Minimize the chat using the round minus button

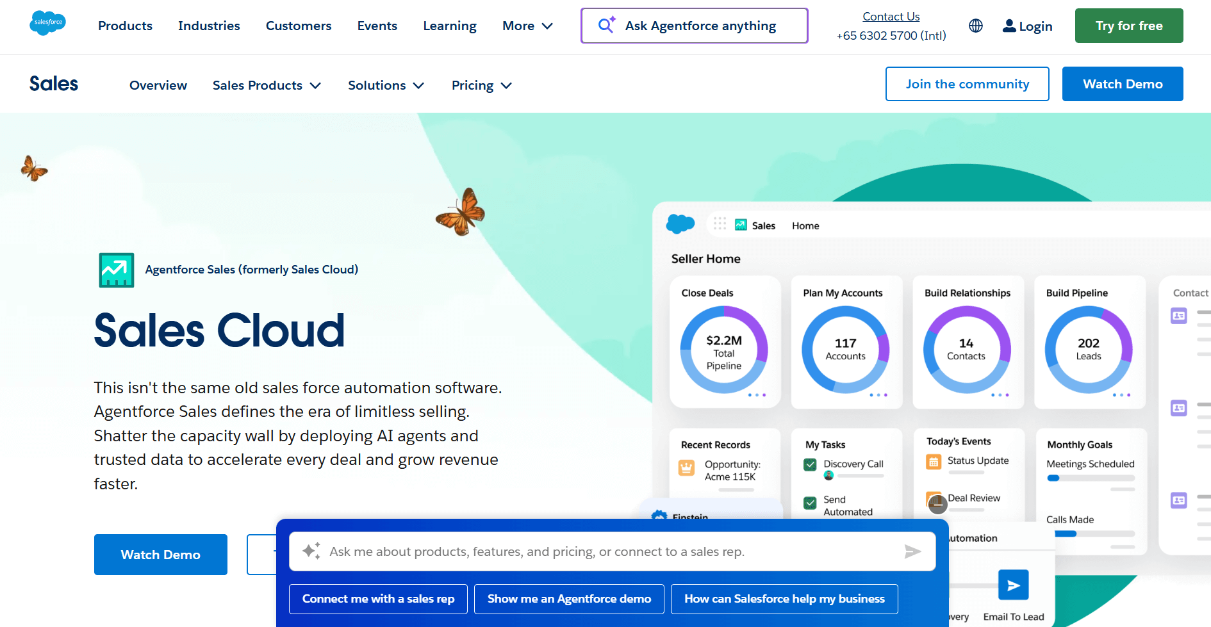(938, 504)
